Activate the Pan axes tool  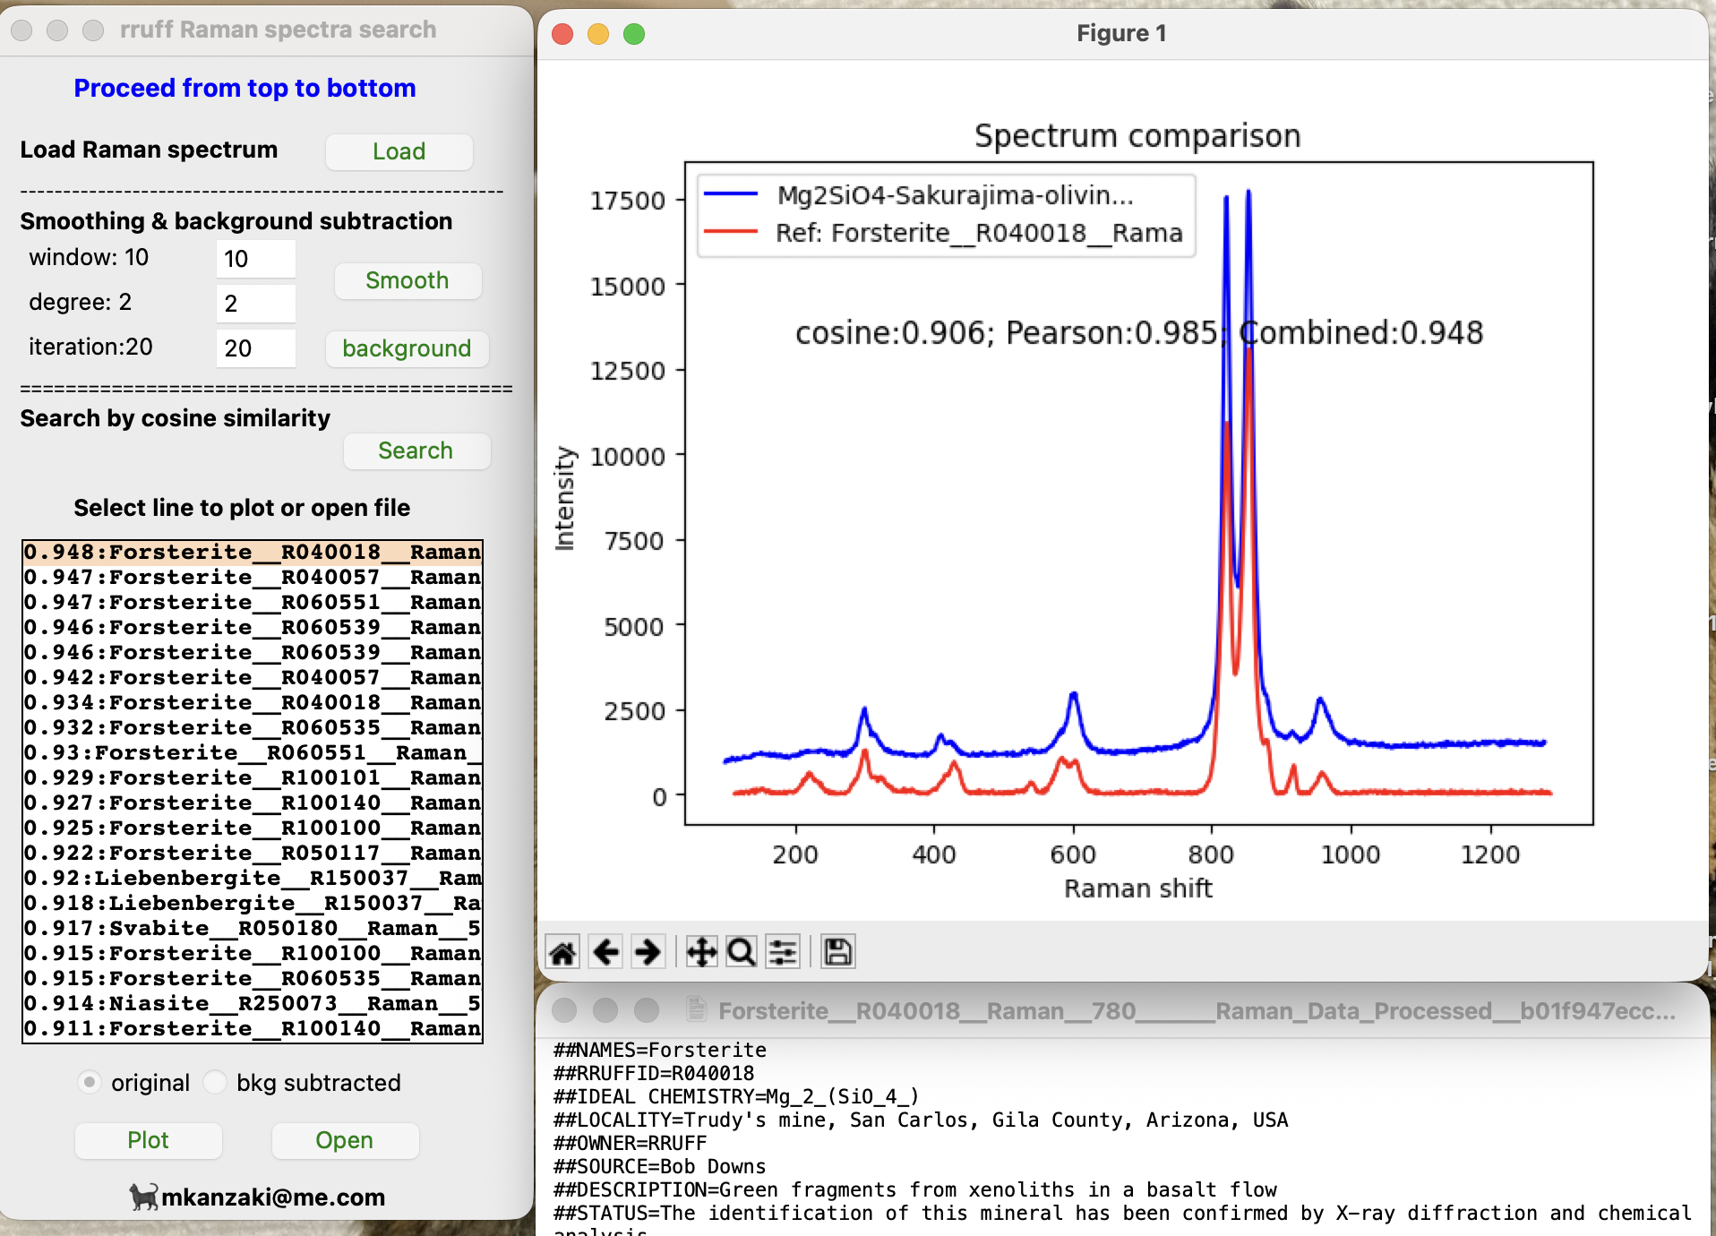click(701, 952)
